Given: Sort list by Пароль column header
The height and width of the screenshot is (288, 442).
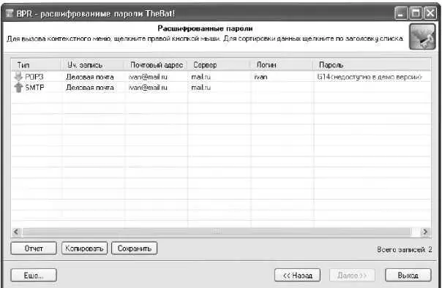Looking at the screenshot, I should [372, 65].
